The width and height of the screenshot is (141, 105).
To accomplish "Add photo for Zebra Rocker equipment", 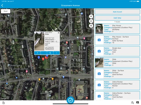I will (99, 85).
